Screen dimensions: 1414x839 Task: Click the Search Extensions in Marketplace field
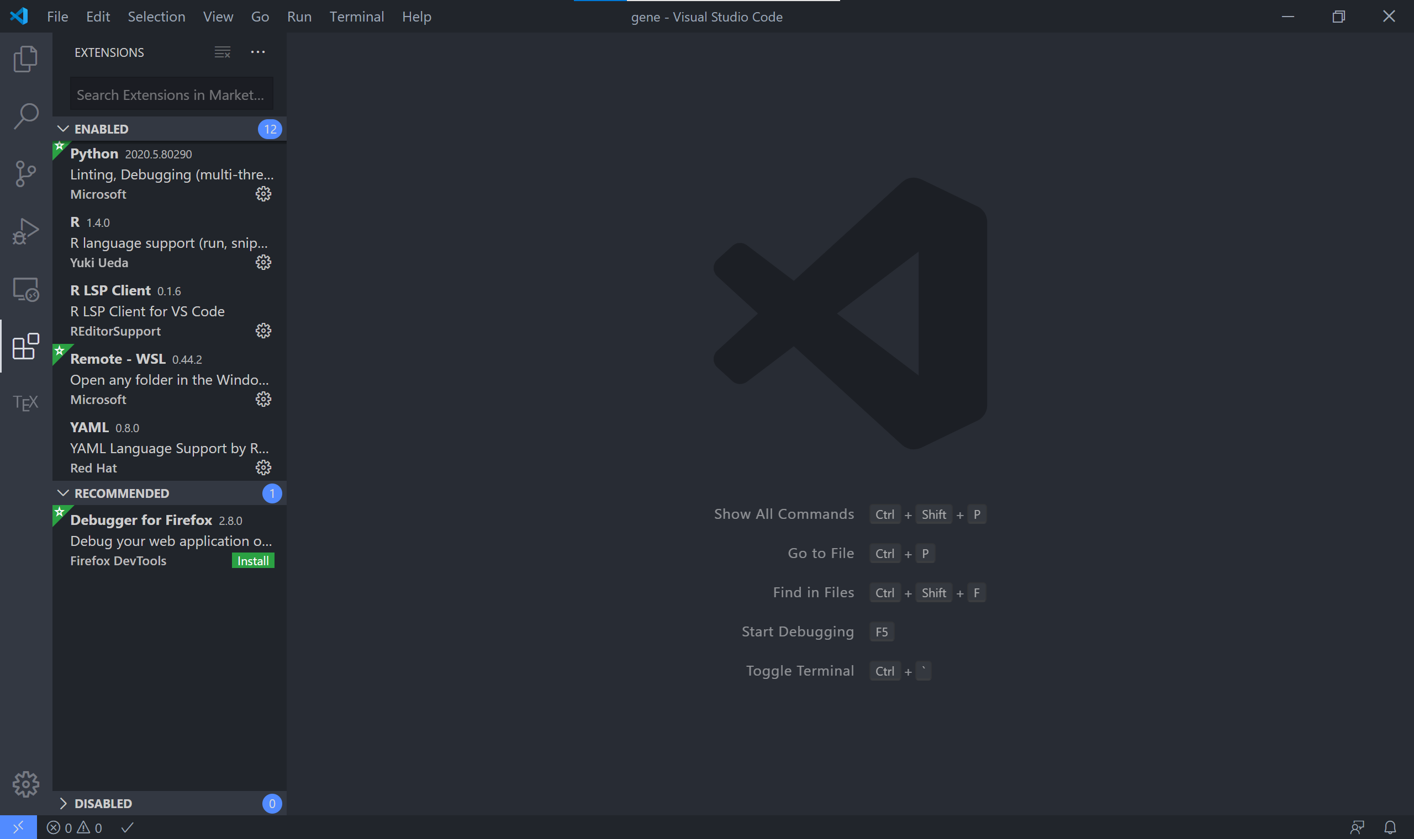point(171,94)
